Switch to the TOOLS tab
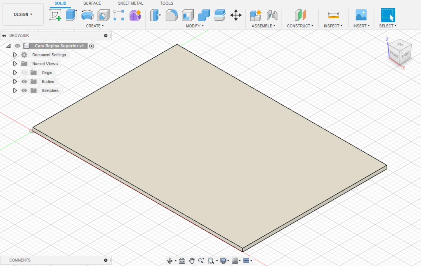 [x=166, y=3]
